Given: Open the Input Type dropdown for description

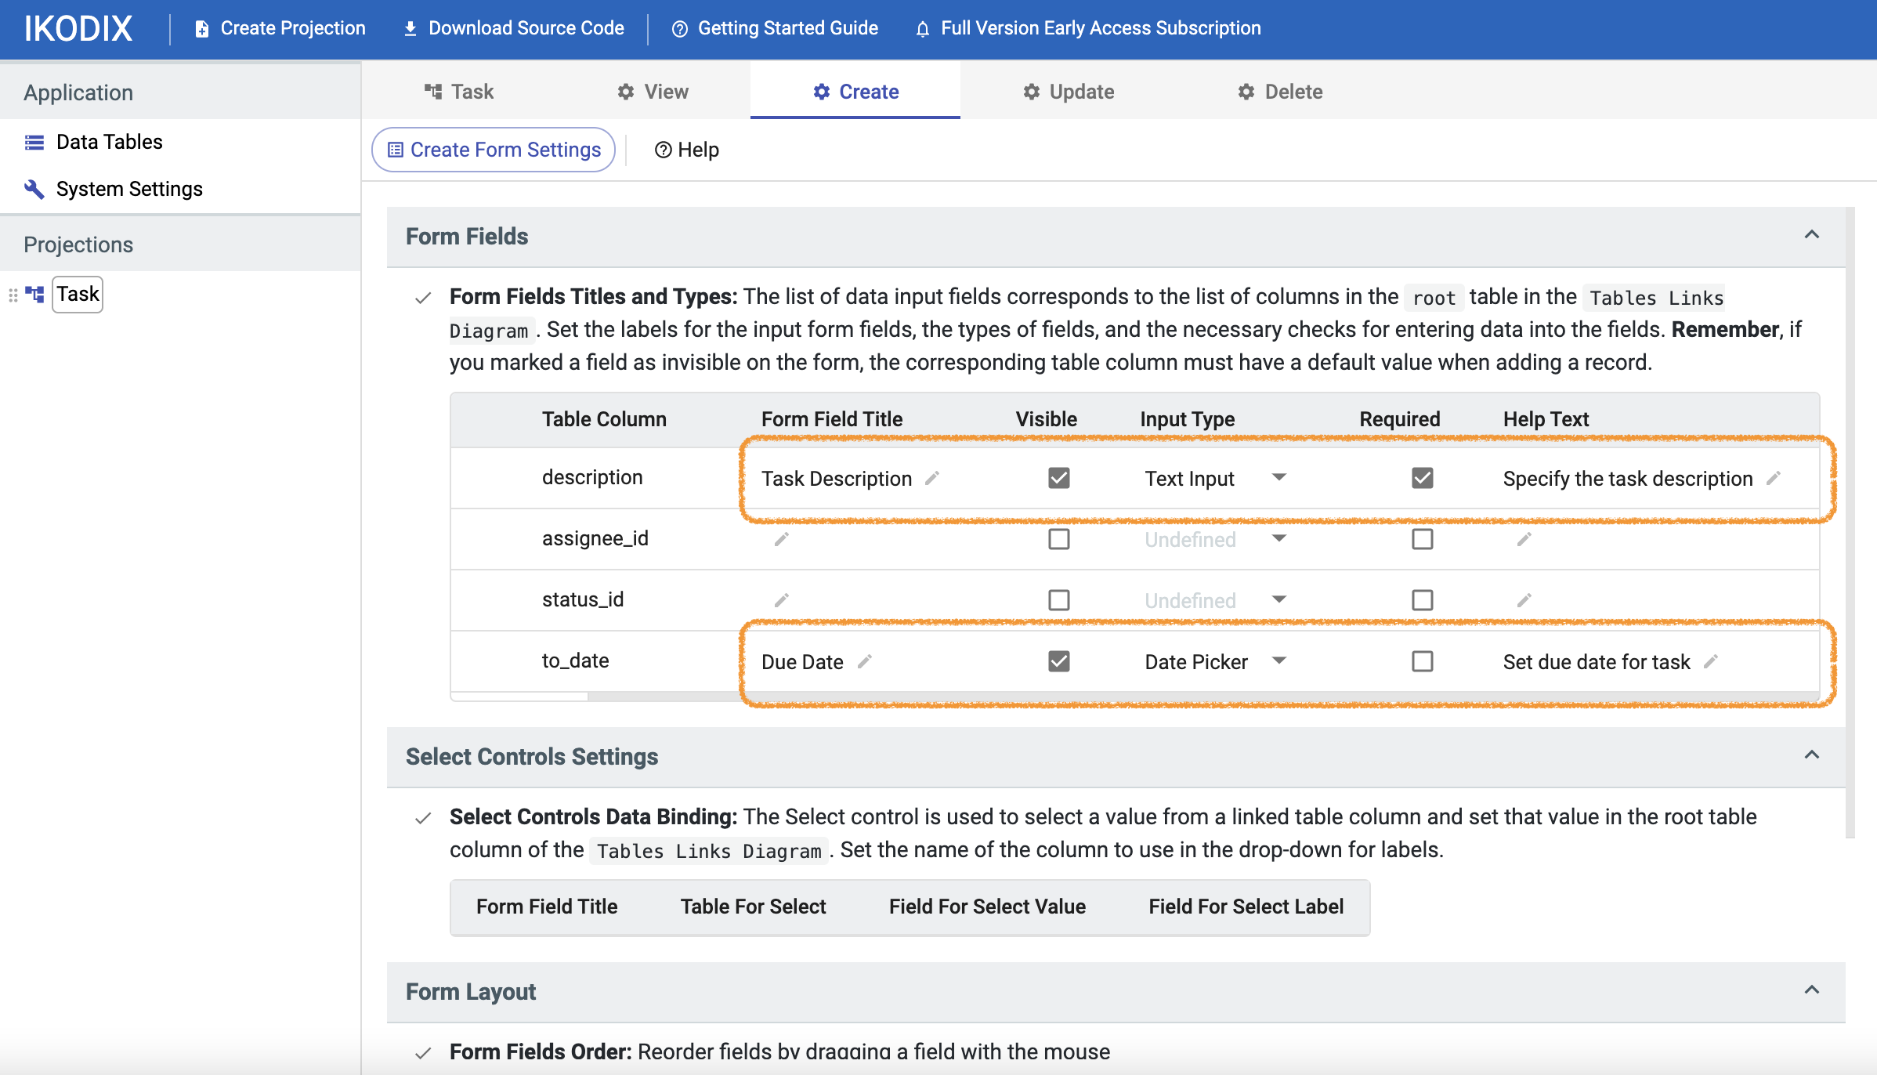Looking at the screenshot, I should click(x=1278, y=478).
